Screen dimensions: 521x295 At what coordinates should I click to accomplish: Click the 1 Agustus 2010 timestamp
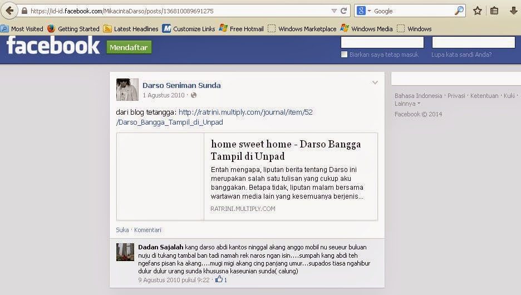(164, 95)
